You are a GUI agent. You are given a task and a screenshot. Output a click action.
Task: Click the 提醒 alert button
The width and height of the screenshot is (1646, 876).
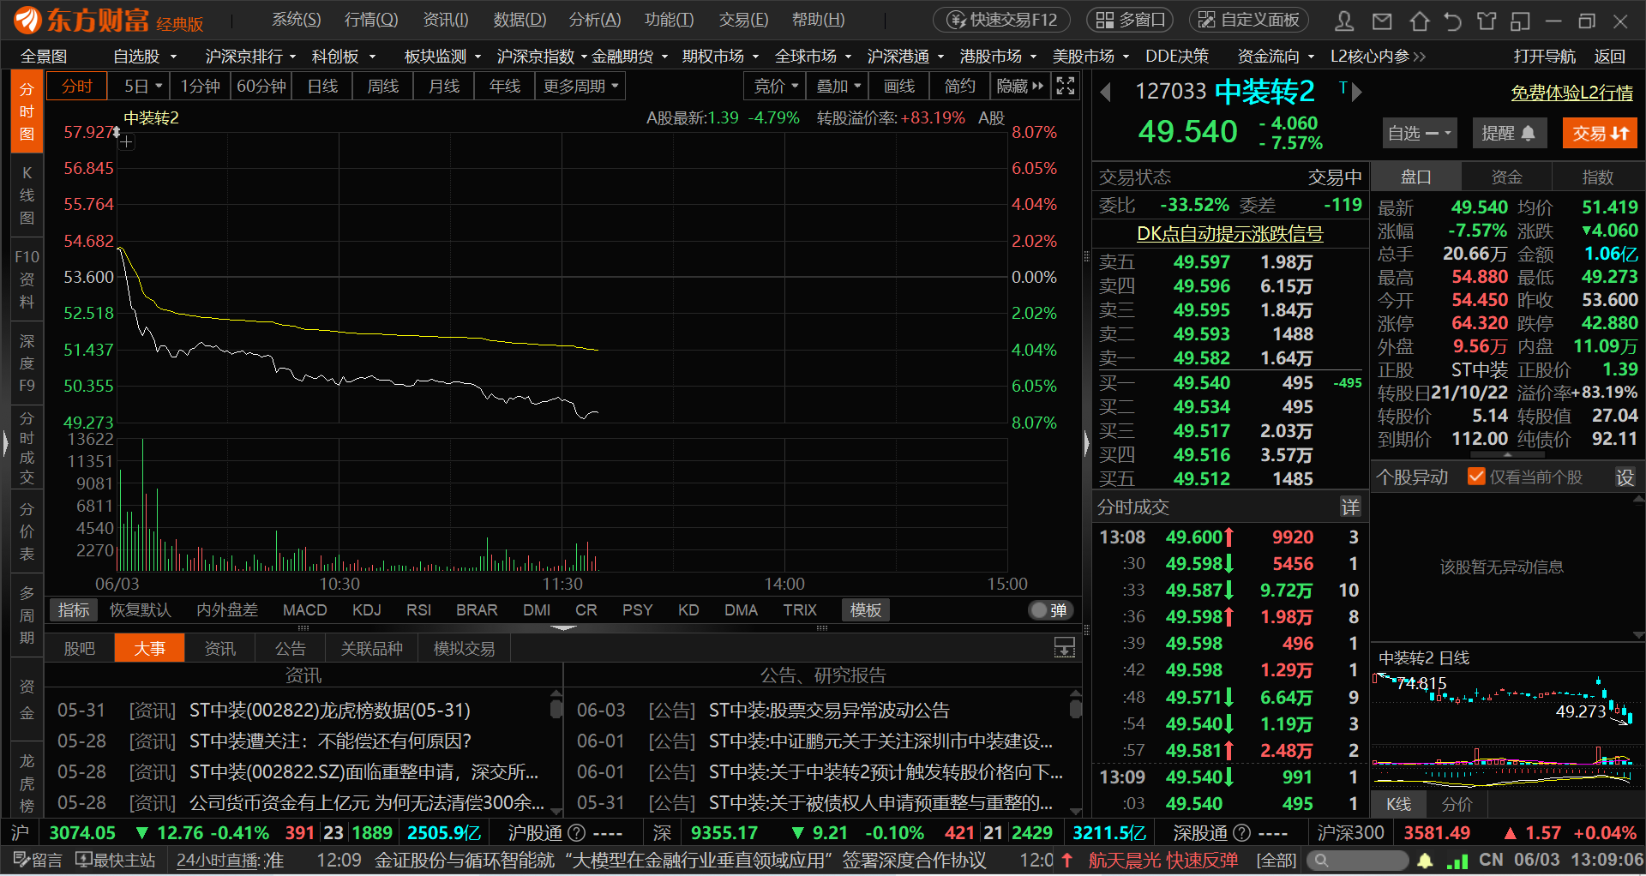(1509, 133)
